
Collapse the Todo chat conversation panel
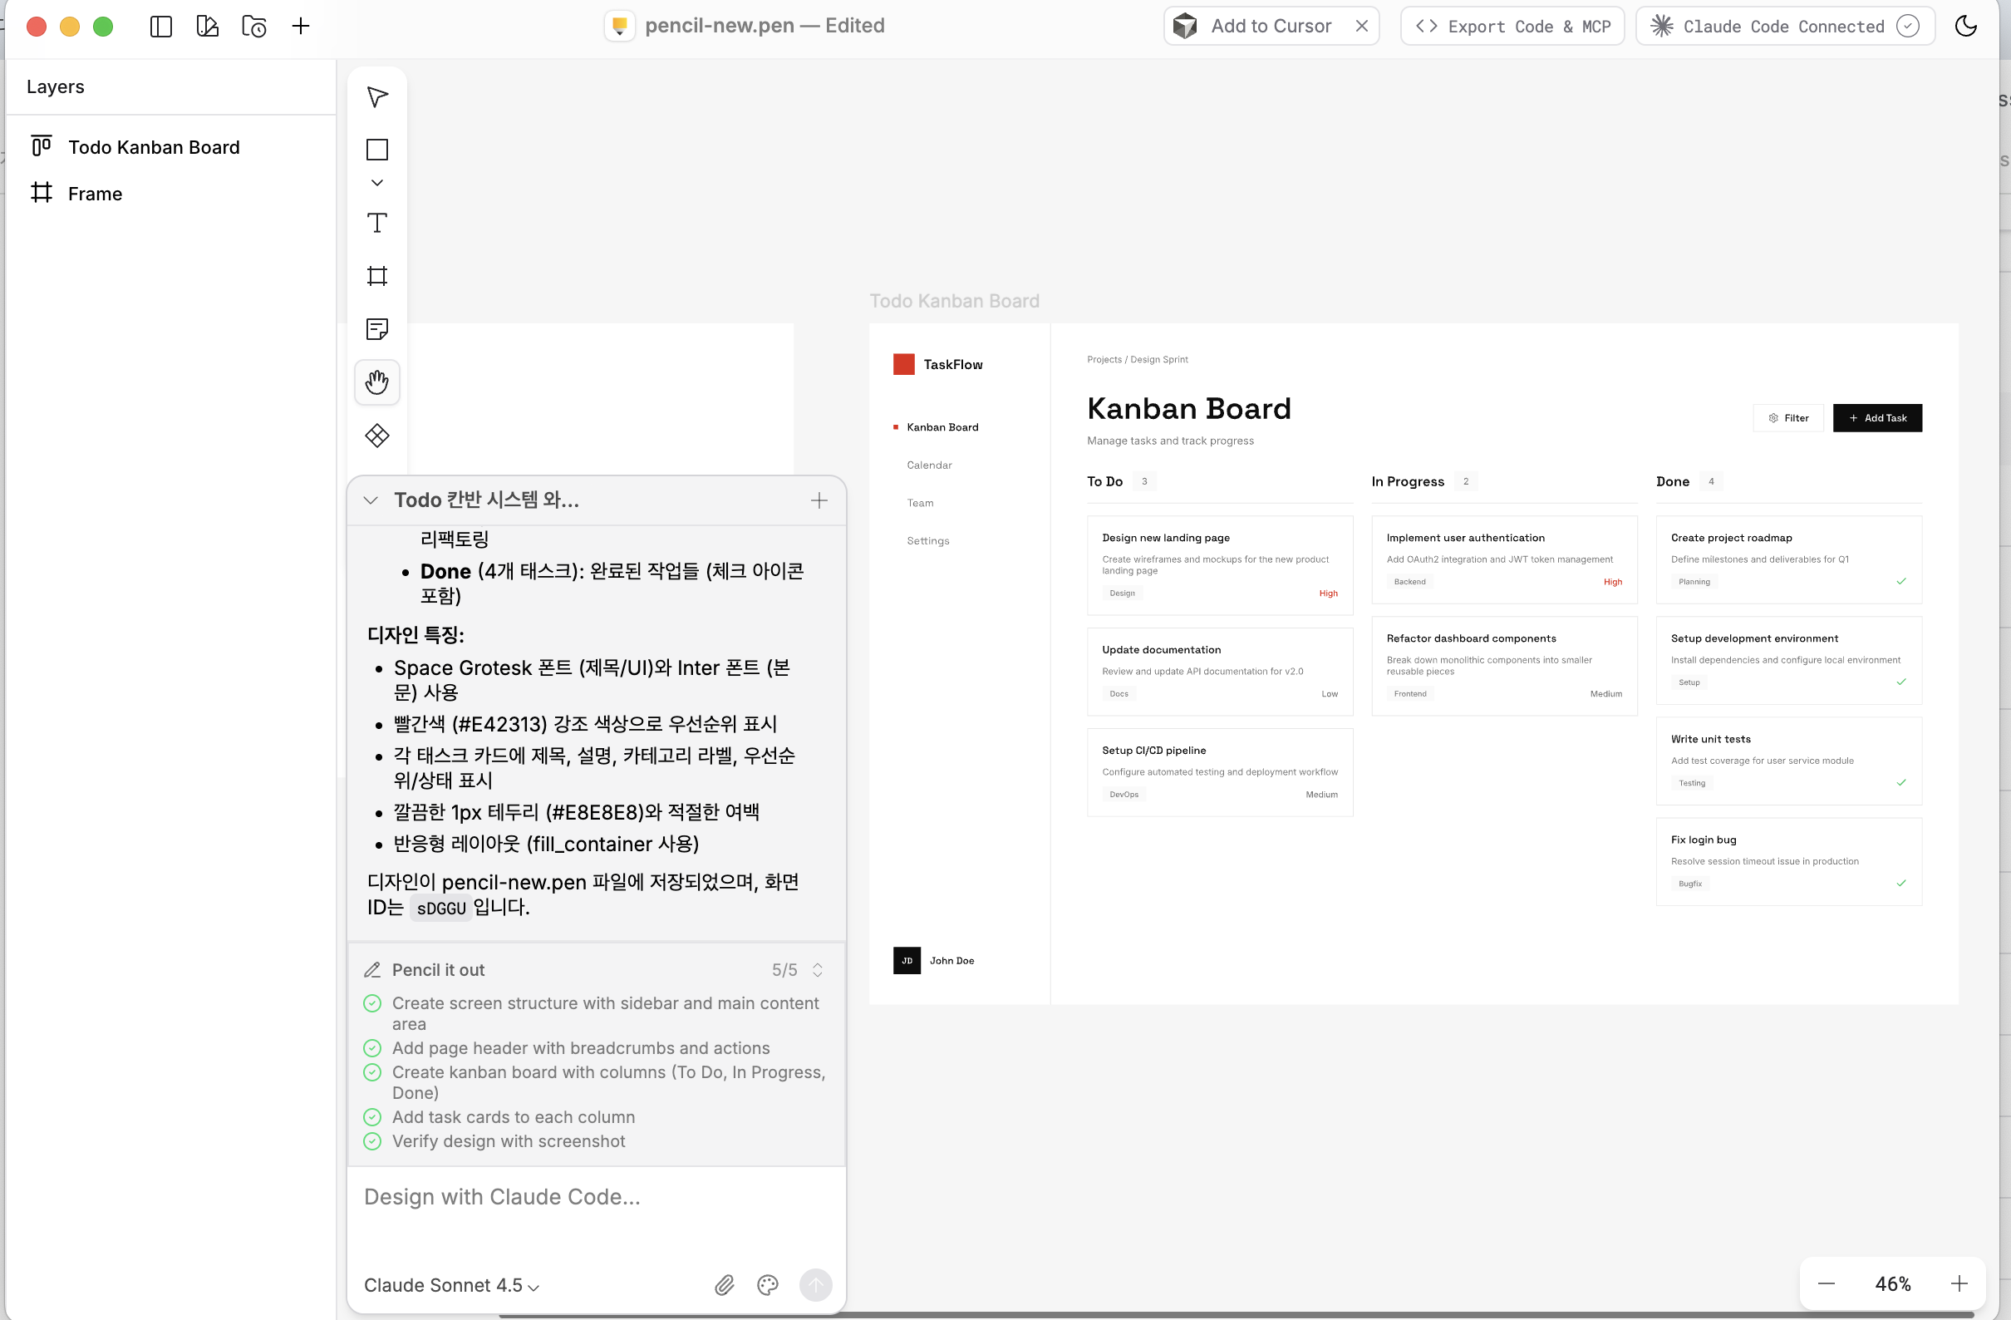click(x=370, y=500)
